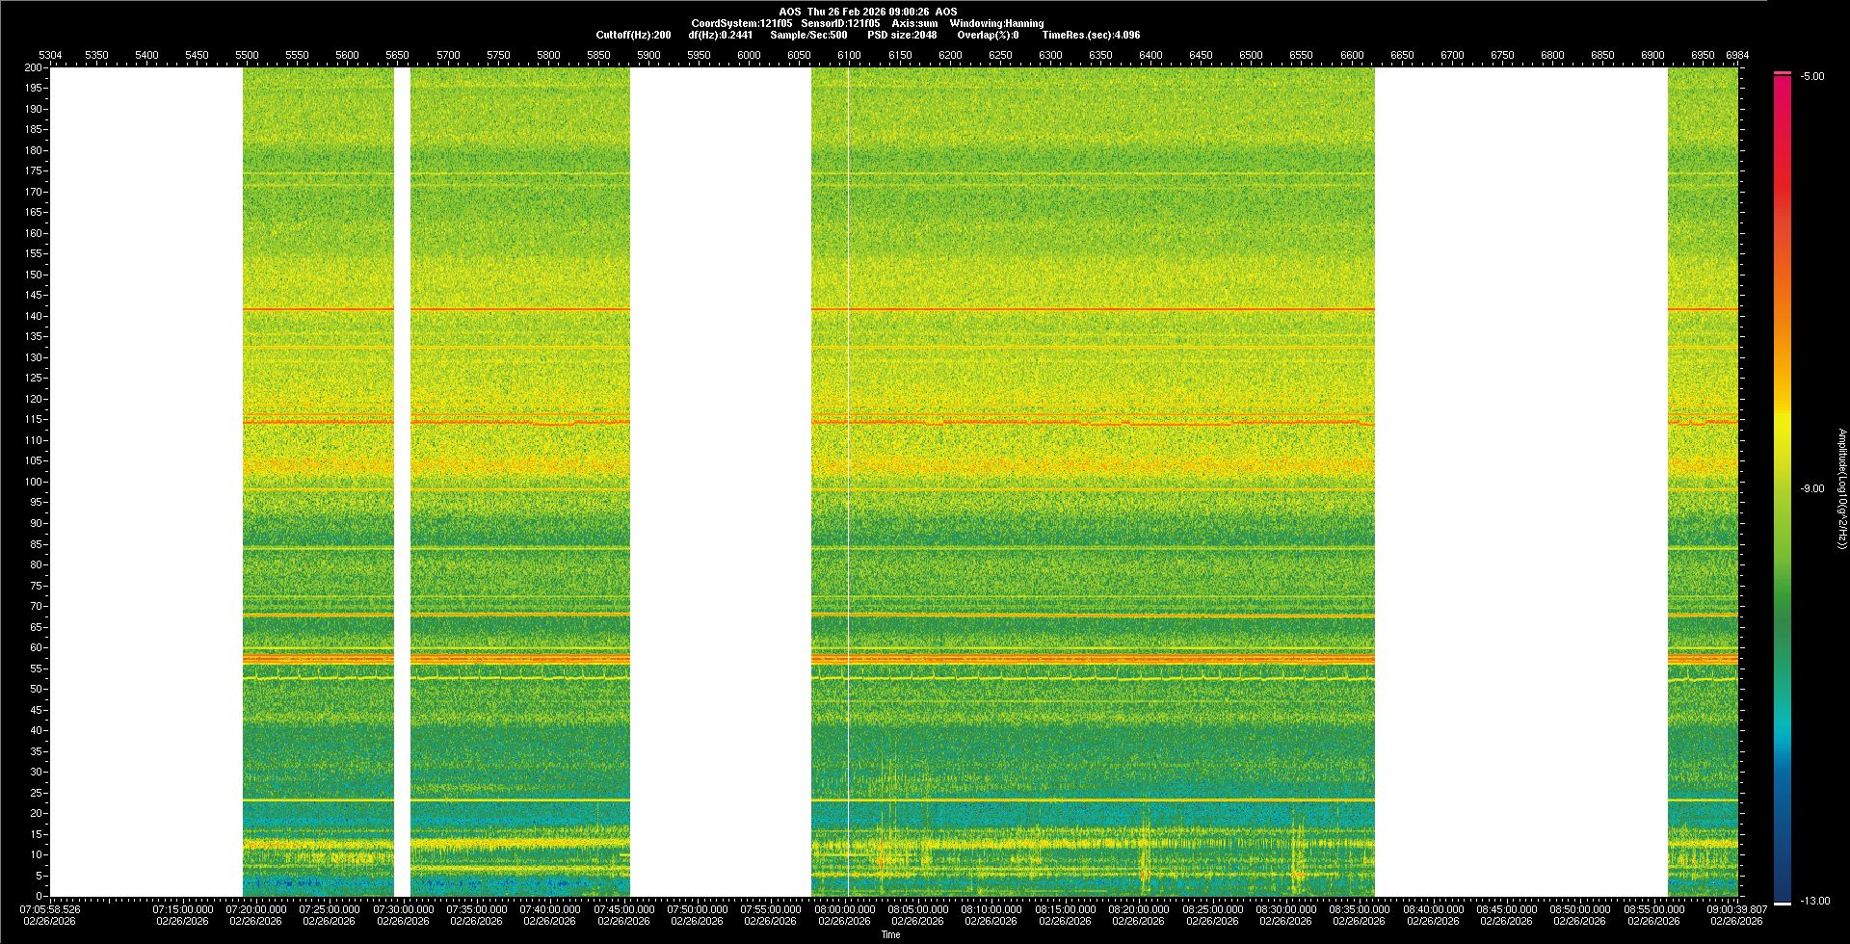Click the Cuttoff(Hz):200 header parameter
The height and width of the screenshot is (944, 1850).
coord(633,35)
